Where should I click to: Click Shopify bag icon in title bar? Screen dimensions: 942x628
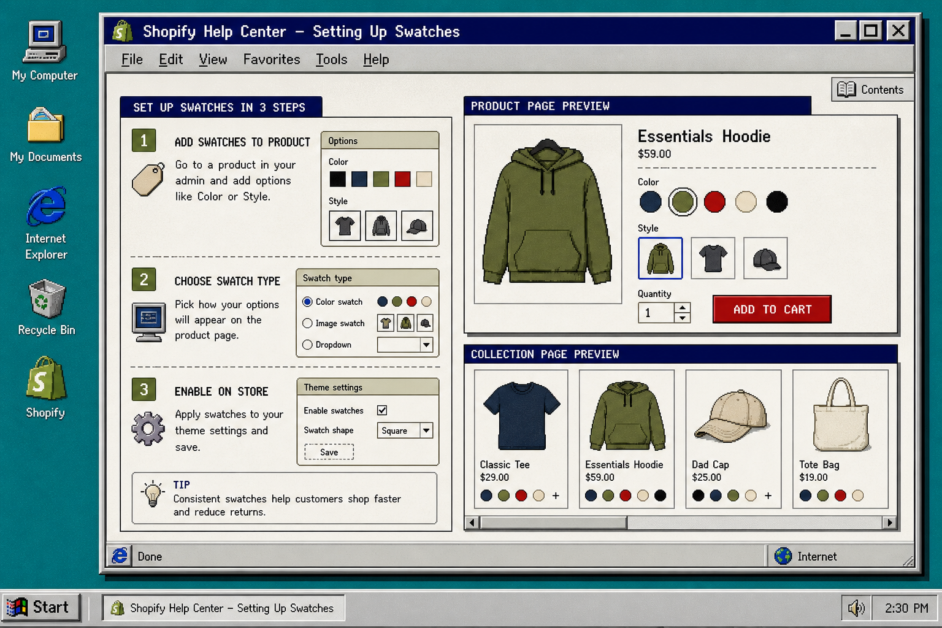pyautogui.click(x=123, y=31)
